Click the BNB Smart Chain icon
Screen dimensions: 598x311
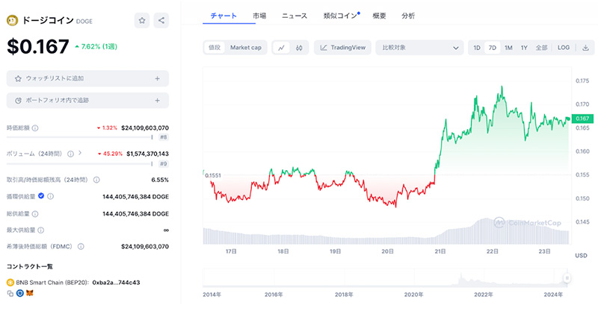pos(10,283)
